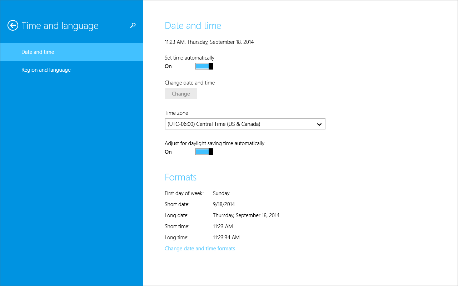Click the current date and time text at top
The image size is (458, 286).
[209, 42]
